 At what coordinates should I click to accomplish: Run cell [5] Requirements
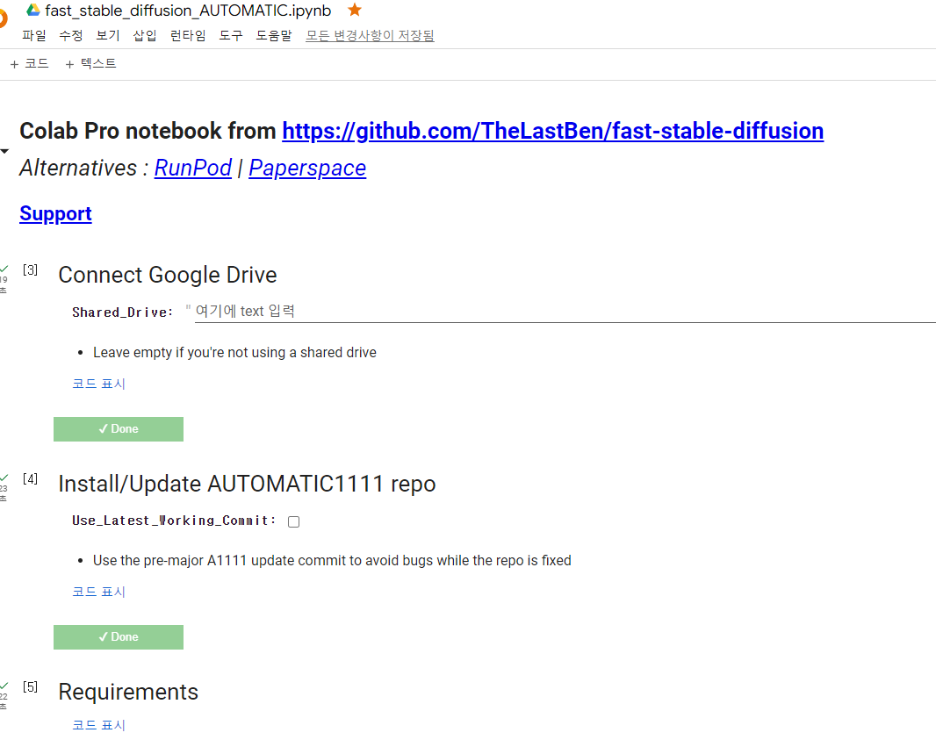[31, 687]
